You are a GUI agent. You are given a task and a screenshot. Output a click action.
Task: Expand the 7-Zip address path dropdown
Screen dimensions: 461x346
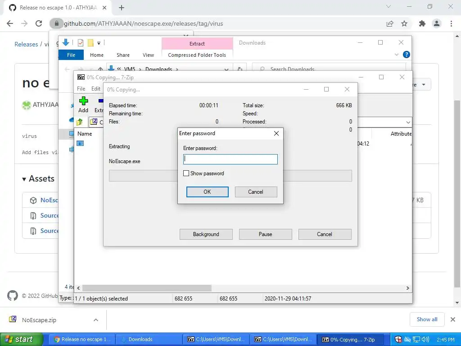pos(408,122)
